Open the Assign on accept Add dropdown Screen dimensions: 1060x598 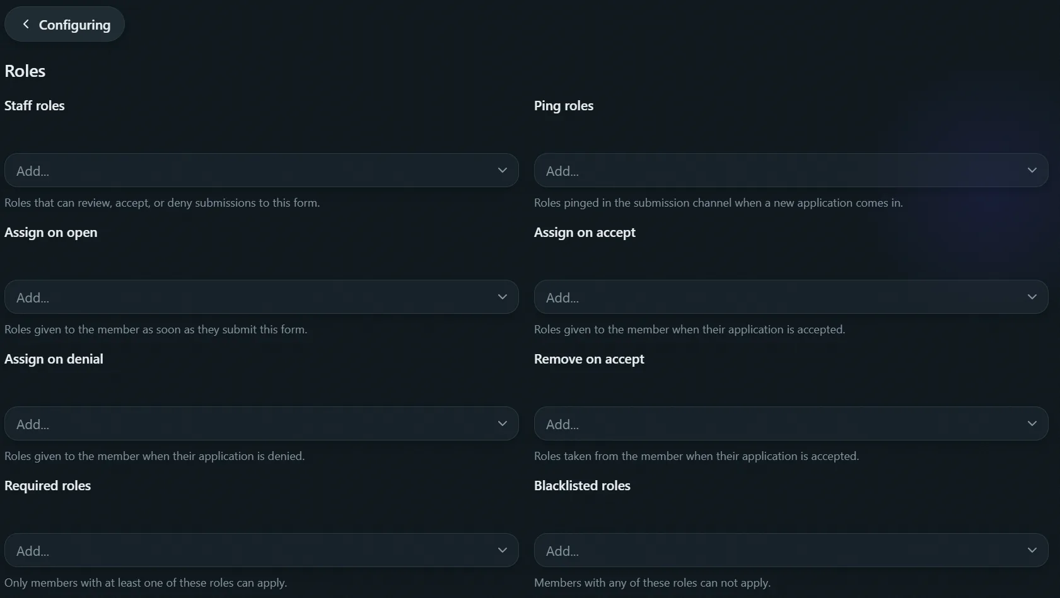coord(791,297)
